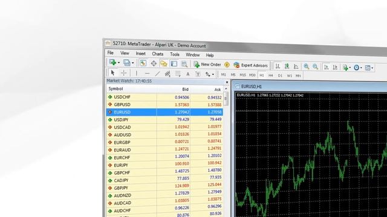The image size is (387, 217).
Task: Open the Arrows tool dropdown arrow
Action: (x=213, y=74)
